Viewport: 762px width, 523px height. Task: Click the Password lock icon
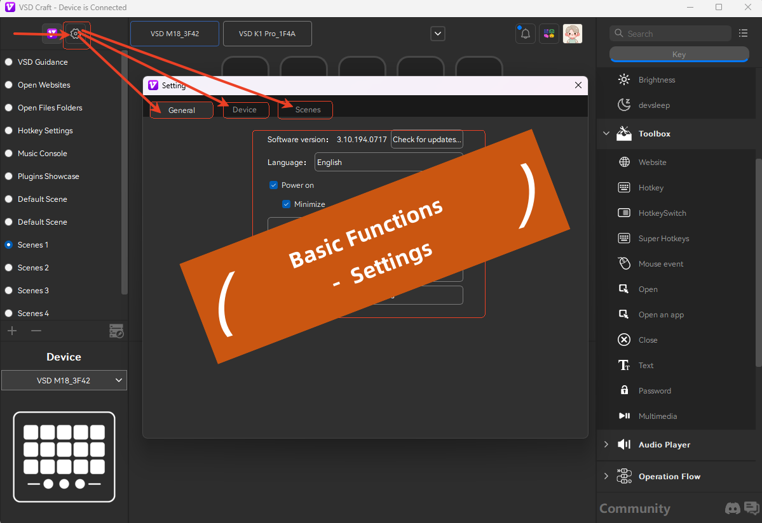[x=624, y=391]
